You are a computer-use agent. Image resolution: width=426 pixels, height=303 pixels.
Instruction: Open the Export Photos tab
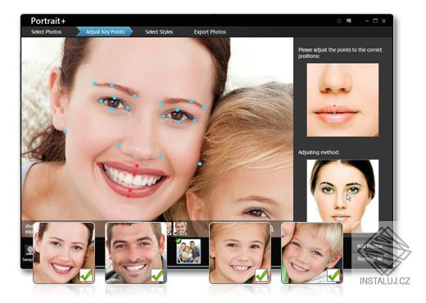point(210,32)
